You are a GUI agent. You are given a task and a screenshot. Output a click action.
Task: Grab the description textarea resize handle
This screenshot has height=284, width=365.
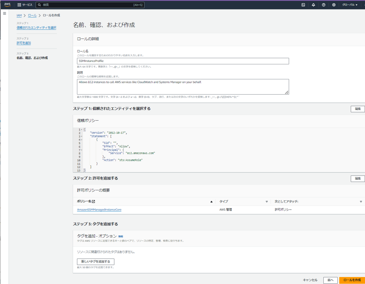(x=287, y=92)
